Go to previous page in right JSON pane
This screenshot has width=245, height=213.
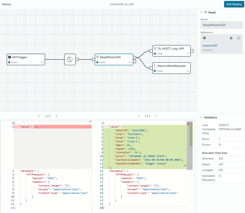click(139, 116)
